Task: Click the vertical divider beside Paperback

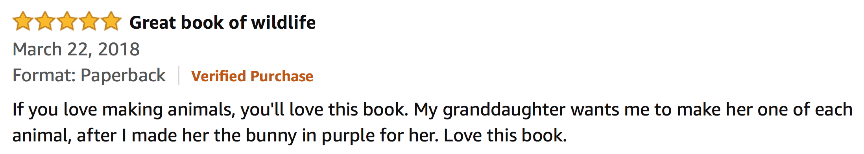Action: [179, 75]
